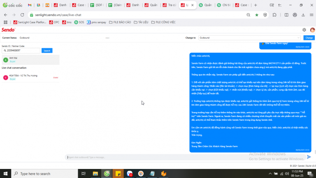Go back to previous page
Viewport: 316px width, 178px height.
tap(6, 15)
